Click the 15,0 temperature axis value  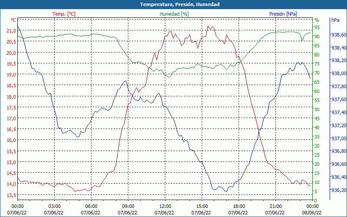click(x=11, y=162)
